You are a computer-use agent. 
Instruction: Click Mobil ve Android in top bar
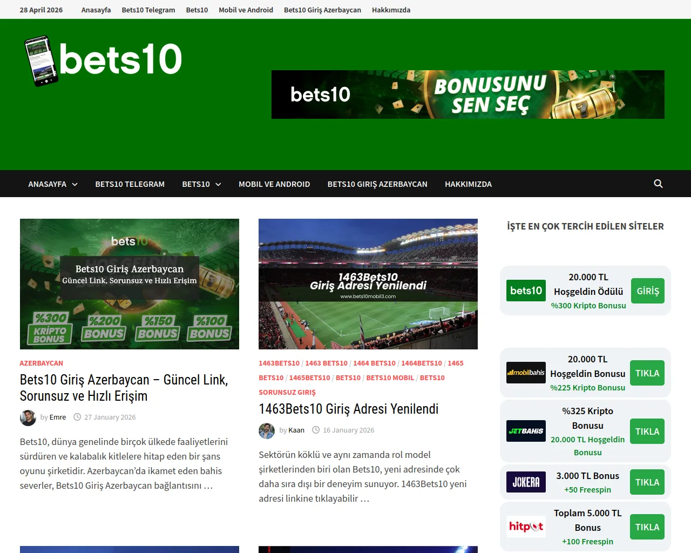click(246, 10)
